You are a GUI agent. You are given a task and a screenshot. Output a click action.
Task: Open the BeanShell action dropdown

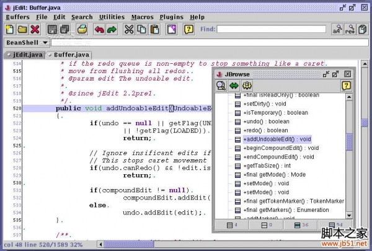pyautogui.click(x=27, y=43)
